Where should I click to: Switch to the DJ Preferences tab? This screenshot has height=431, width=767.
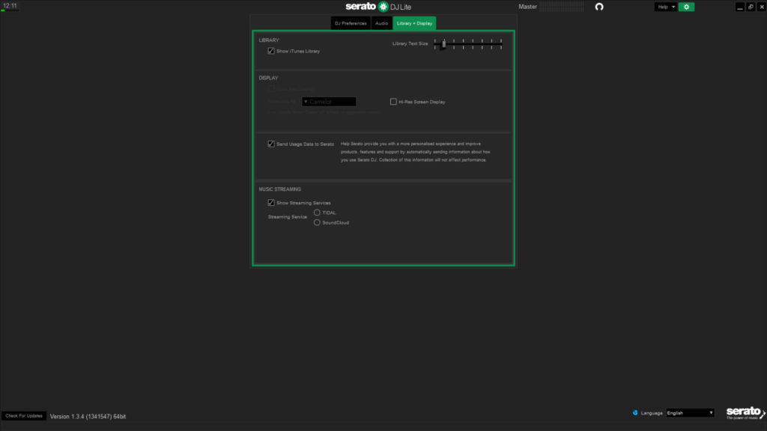coord(351,23)
